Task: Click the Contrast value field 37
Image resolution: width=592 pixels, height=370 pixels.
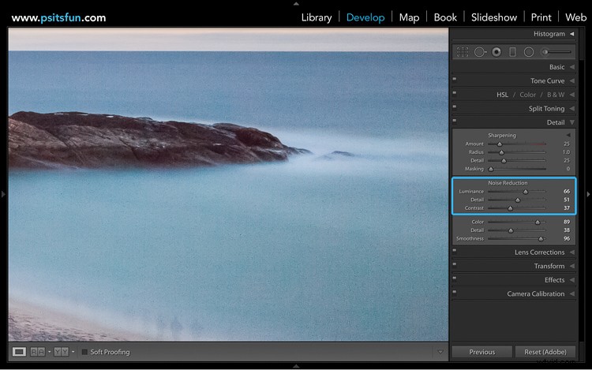Action: tap(566, 207)
